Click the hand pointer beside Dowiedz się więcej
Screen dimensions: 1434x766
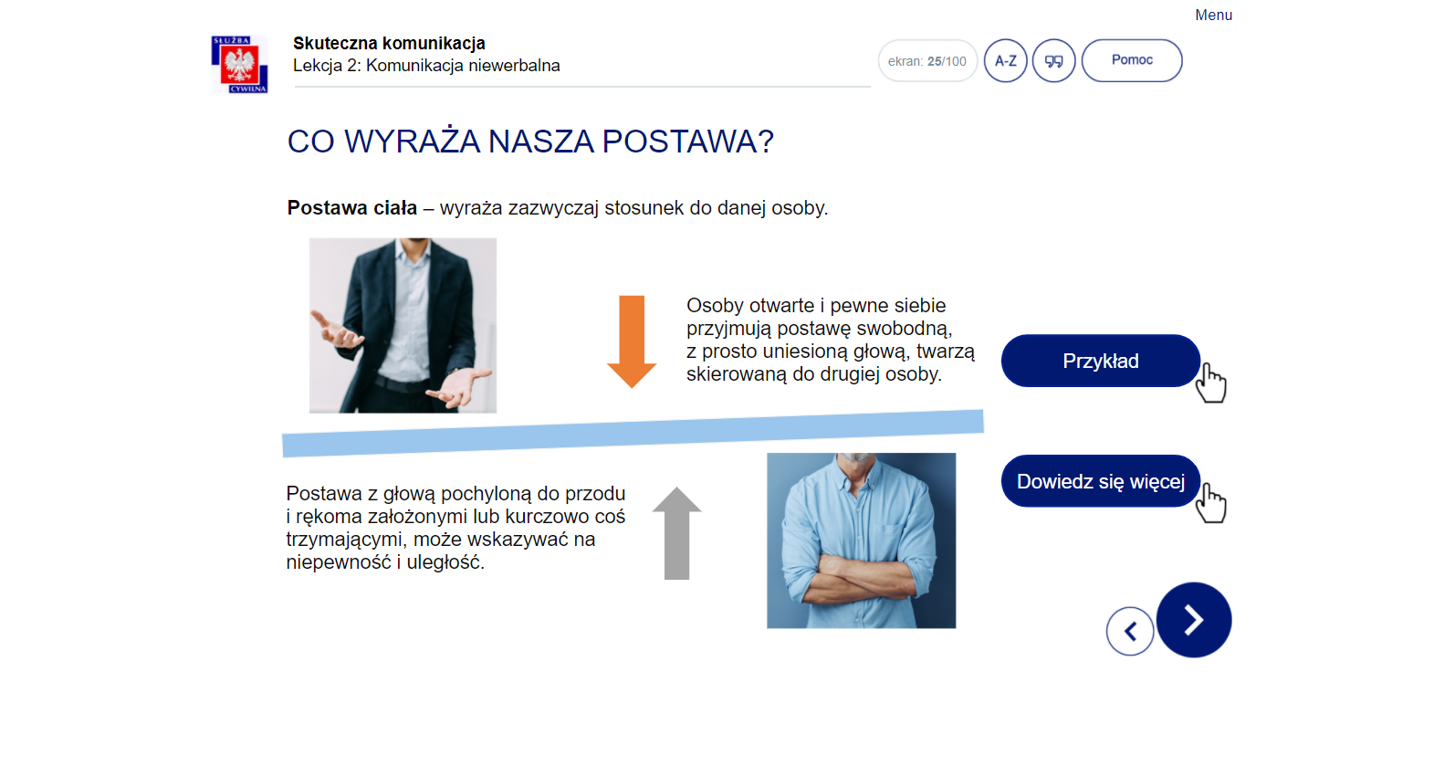[x=1211, y=503]
